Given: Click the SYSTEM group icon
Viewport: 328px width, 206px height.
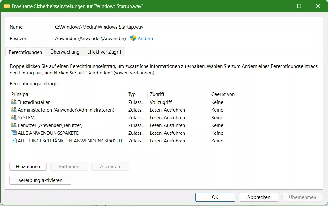Looking at the screenshot, I should 14,118.
